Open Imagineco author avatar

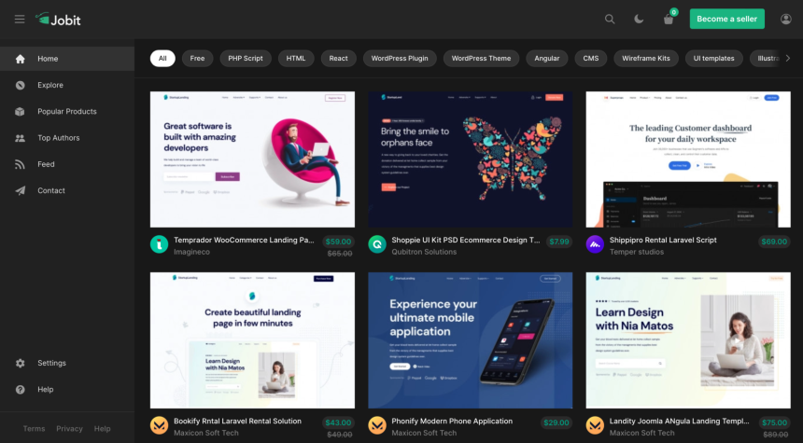click(160, 244)
